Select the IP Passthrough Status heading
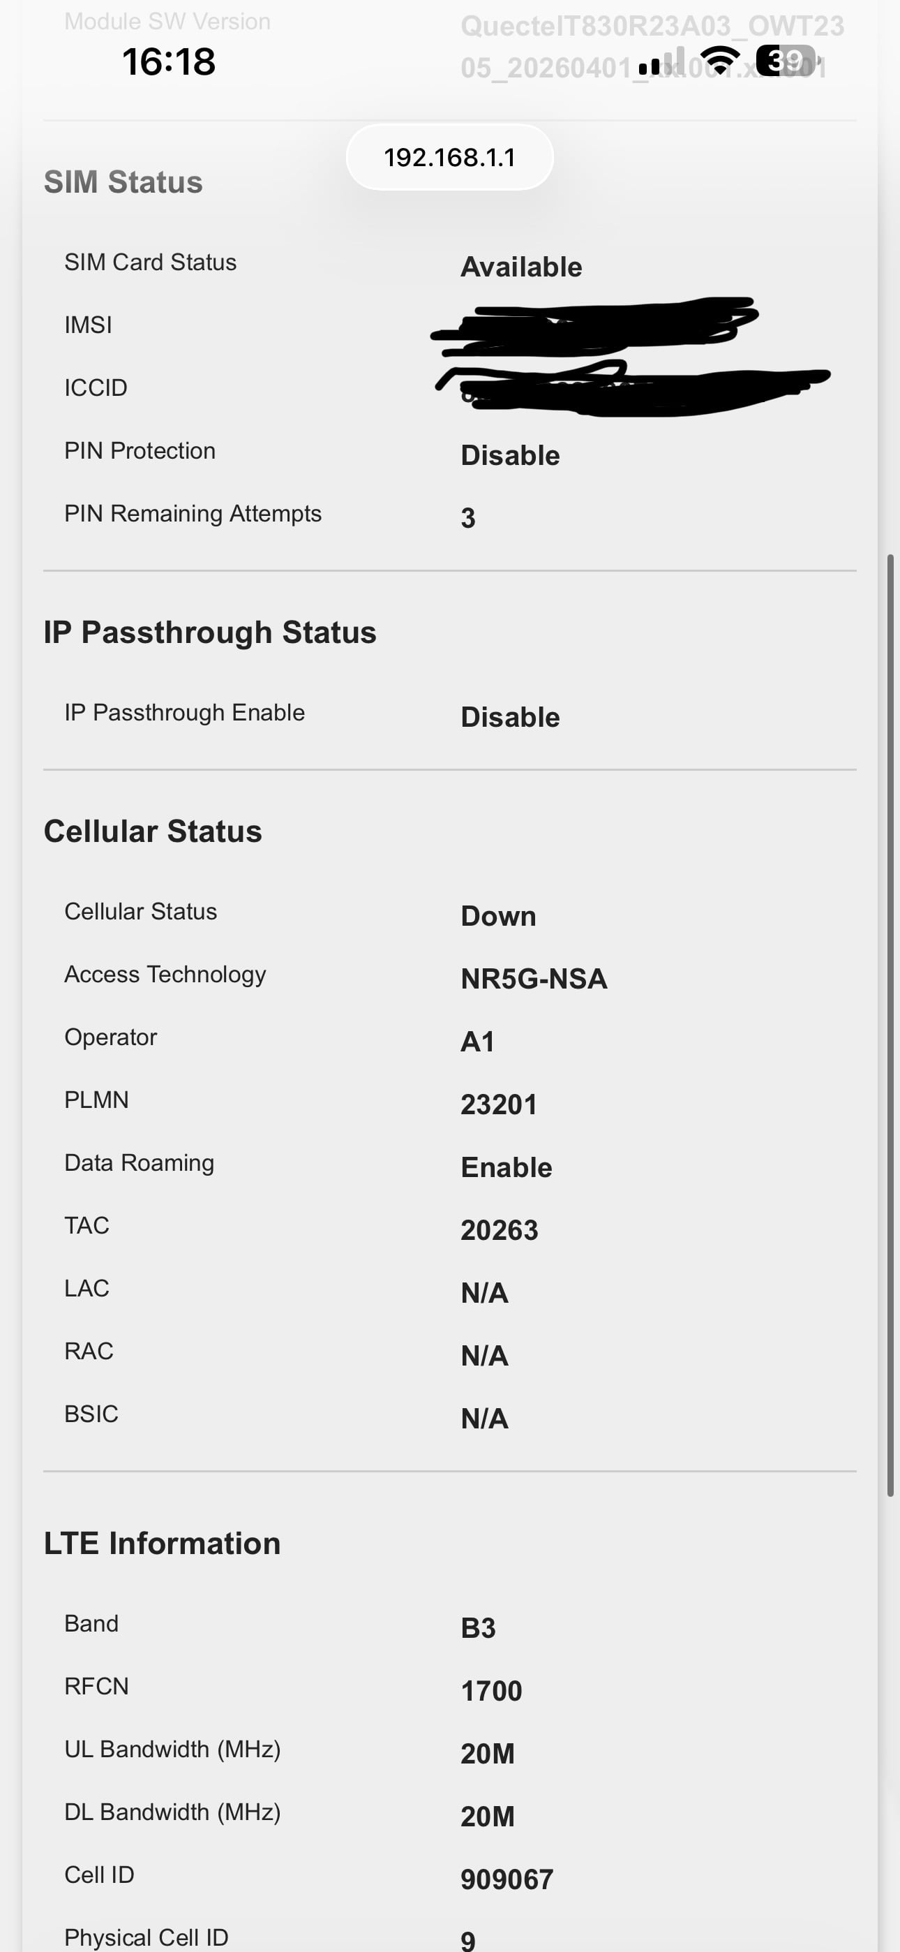900x1952 pixels. 210,633
